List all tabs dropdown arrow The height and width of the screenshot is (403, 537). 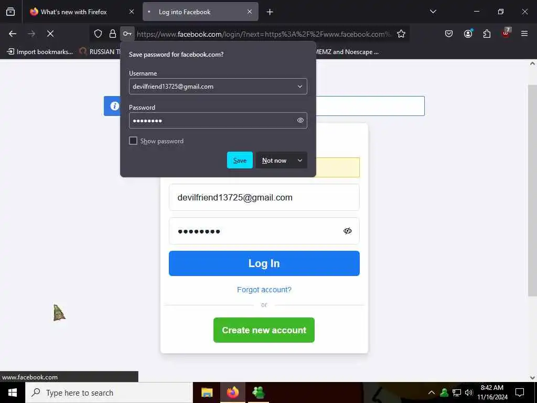coord(433,12)
